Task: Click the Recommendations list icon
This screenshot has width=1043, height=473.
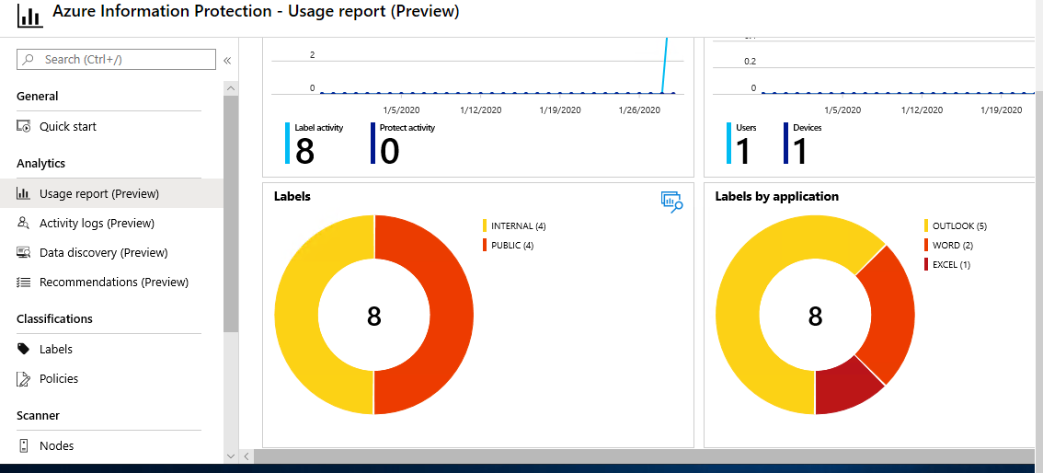Action: pos(23,283)
